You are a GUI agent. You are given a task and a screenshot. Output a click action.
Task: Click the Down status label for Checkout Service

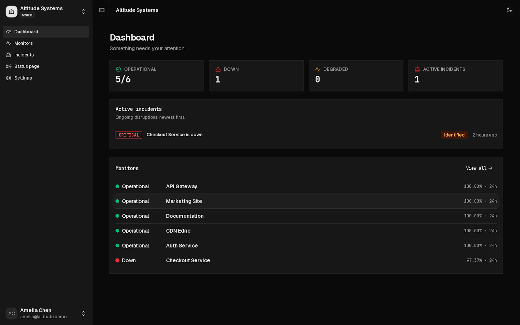coord(129,260)
